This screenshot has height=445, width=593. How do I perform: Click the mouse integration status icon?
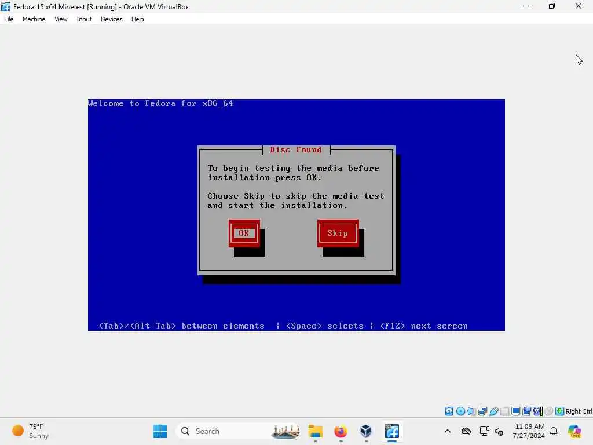pyautogui.click(x=549, y=411)
